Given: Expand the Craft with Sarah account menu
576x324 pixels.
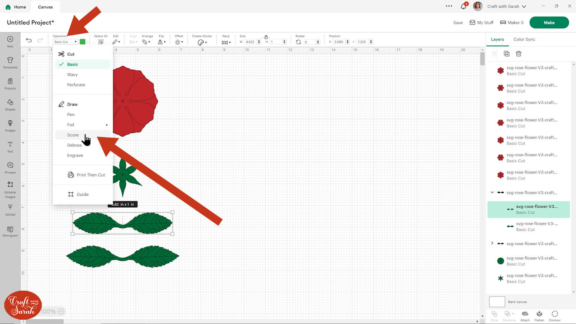Looking at the screenshot, I should (x=506, y=7).
